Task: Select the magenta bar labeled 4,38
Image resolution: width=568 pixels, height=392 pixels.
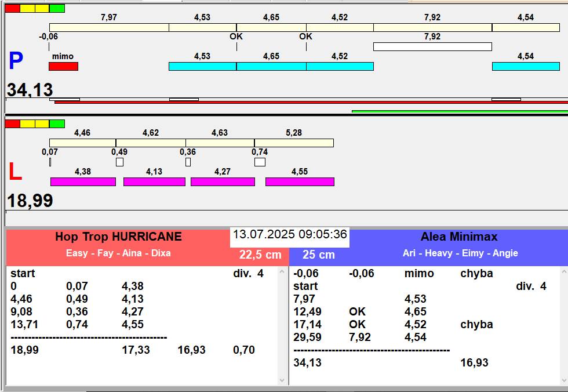Action: [83, 182]
